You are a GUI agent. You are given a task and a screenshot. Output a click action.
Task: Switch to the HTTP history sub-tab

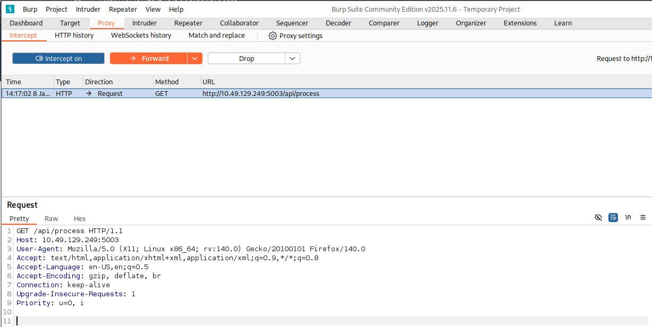pyautogui.click(x=74, y=36)
